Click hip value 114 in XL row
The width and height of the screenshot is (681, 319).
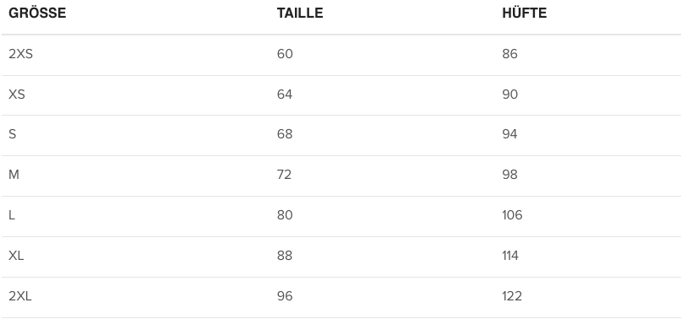coord(510,256)
